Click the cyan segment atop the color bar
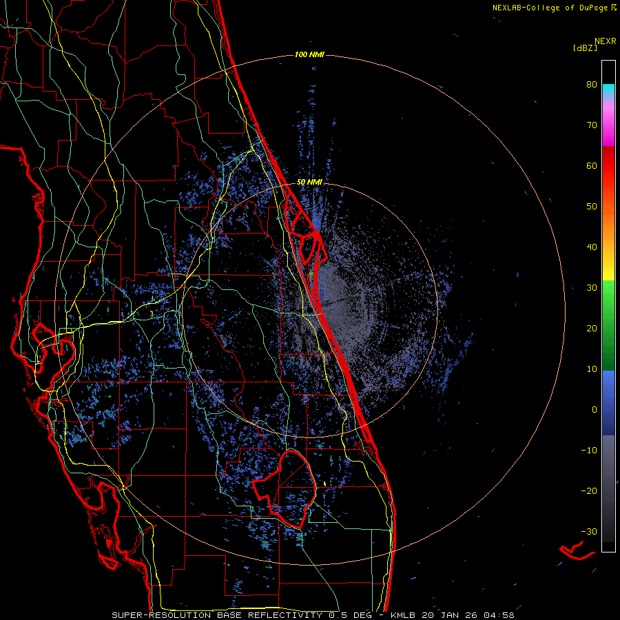 point(608,90)
